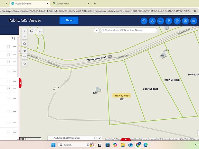This screenshot has width=199, height=149.
Task: Open the bookmark widget in header
Action: click(x=186, y=21)
